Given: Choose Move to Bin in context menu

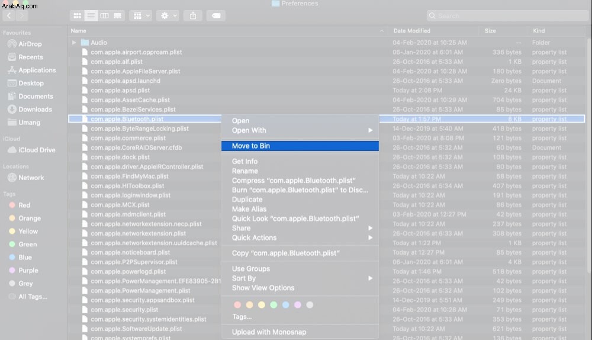Looking at the screenshot, I should pyautogui.click(x=300, y=146).
